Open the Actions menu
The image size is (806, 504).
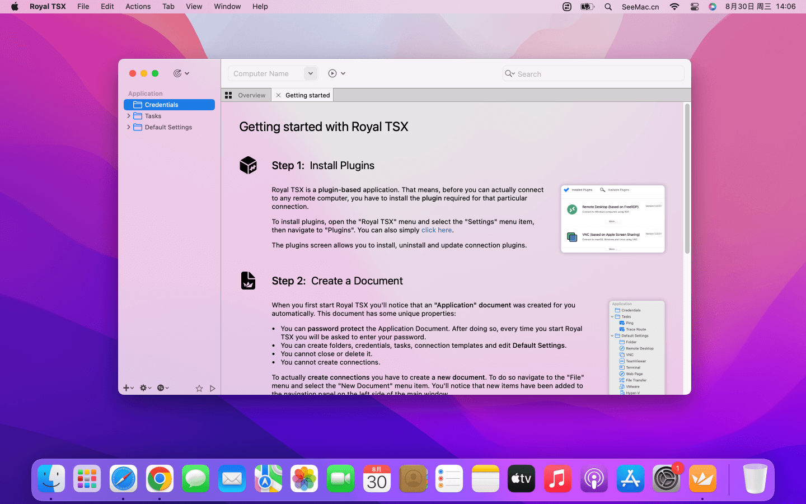point(138,7)
